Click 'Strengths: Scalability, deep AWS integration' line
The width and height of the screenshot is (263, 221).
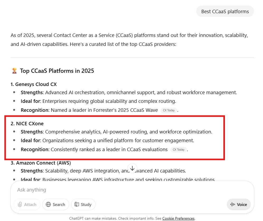click(x=103, y=171)
